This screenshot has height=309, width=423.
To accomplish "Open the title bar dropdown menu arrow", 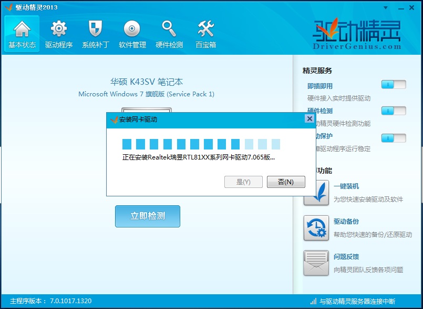I will (x=386, y=7).
